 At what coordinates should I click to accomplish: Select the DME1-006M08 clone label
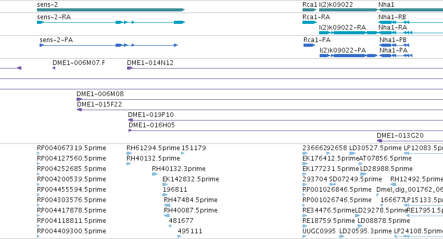tap(100, 94)
